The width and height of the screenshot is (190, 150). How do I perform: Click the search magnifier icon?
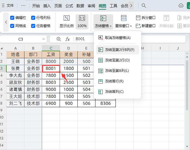pos(144,6)
